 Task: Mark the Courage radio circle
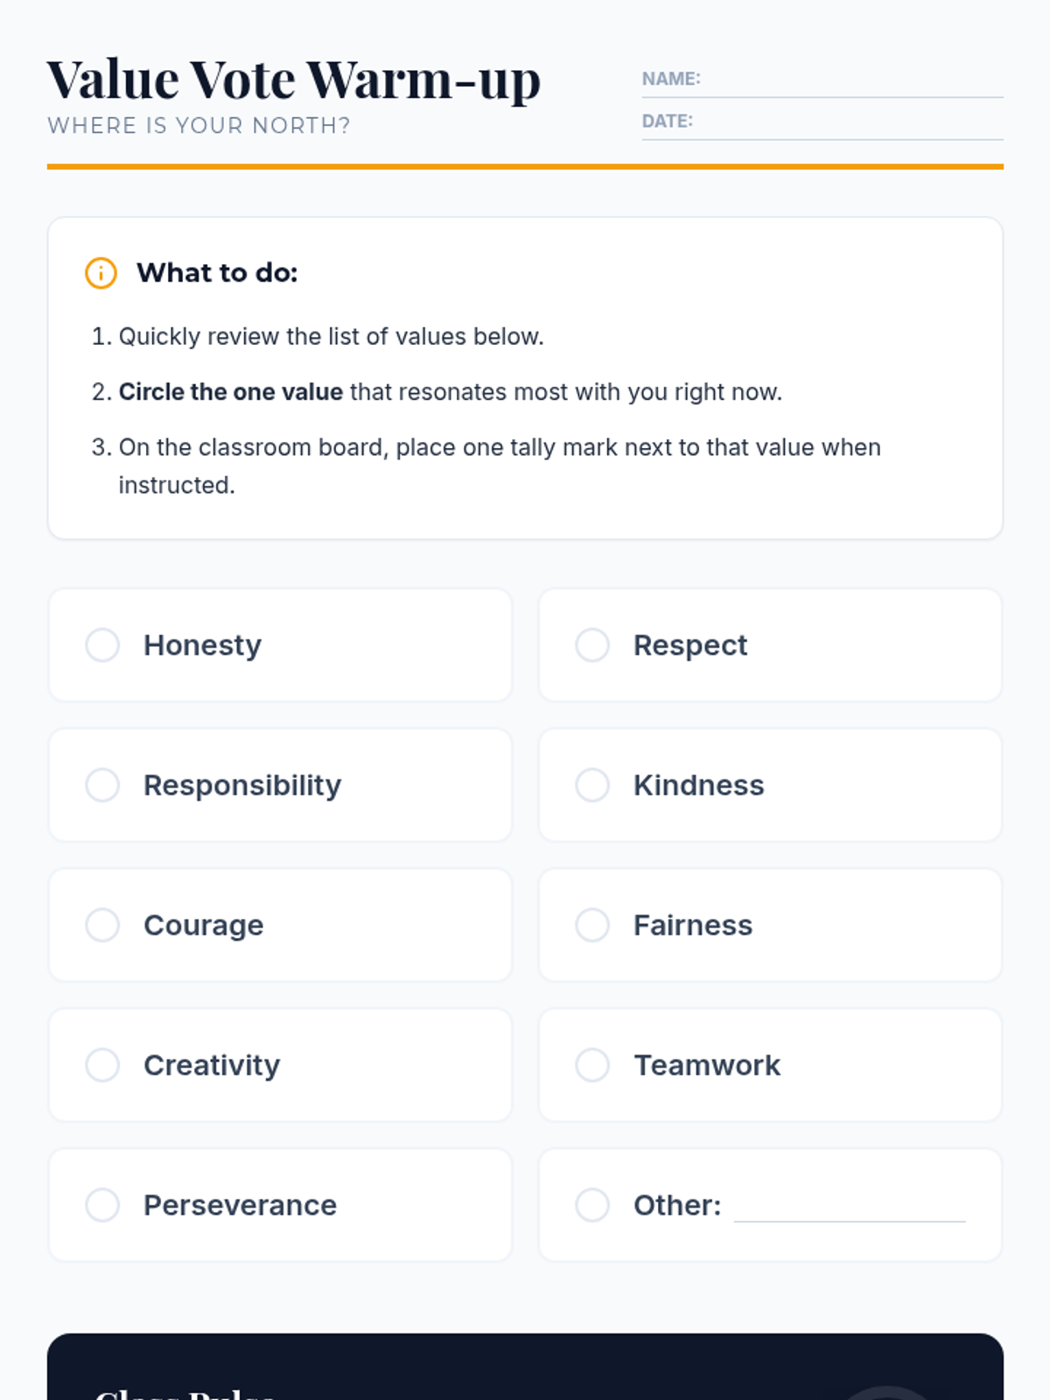(102, 925)
